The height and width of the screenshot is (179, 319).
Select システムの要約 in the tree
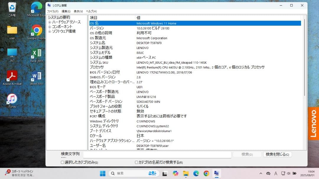click(59, 17)
